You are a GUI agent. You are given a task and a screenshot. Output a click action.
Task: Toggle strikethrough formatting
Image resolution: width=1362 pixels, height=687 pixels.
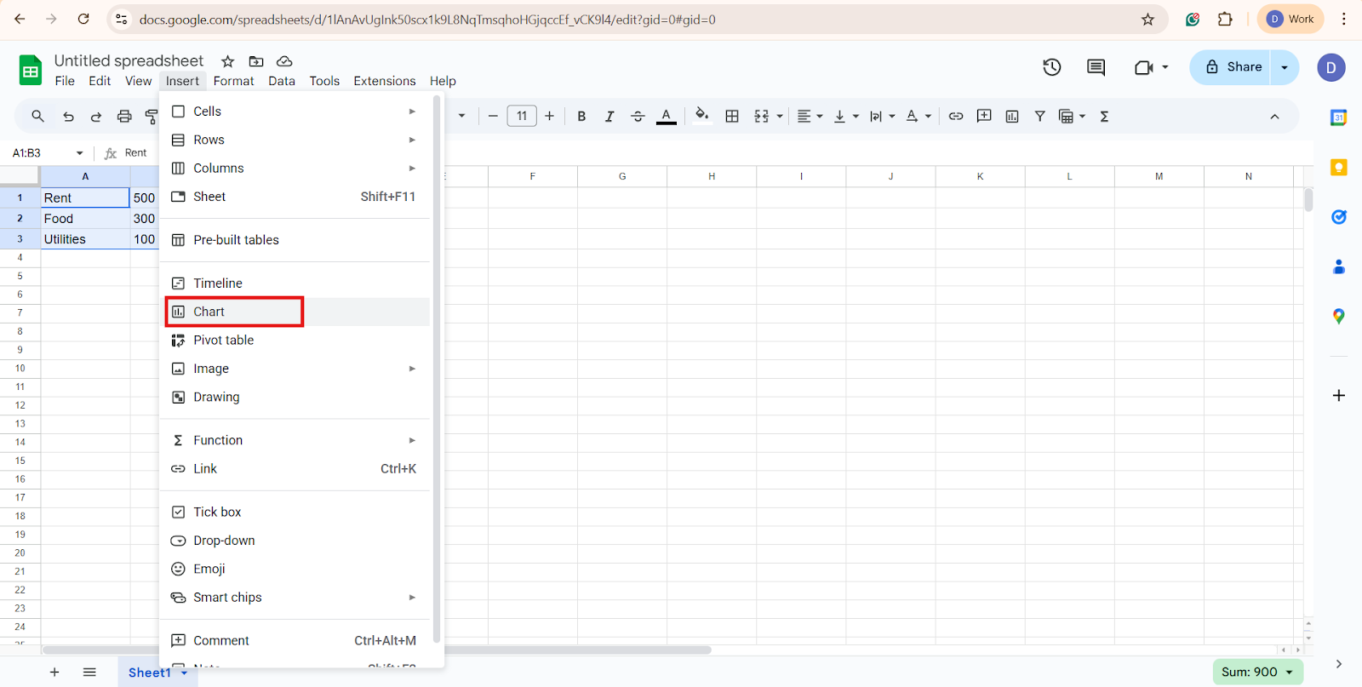(638, 117)
